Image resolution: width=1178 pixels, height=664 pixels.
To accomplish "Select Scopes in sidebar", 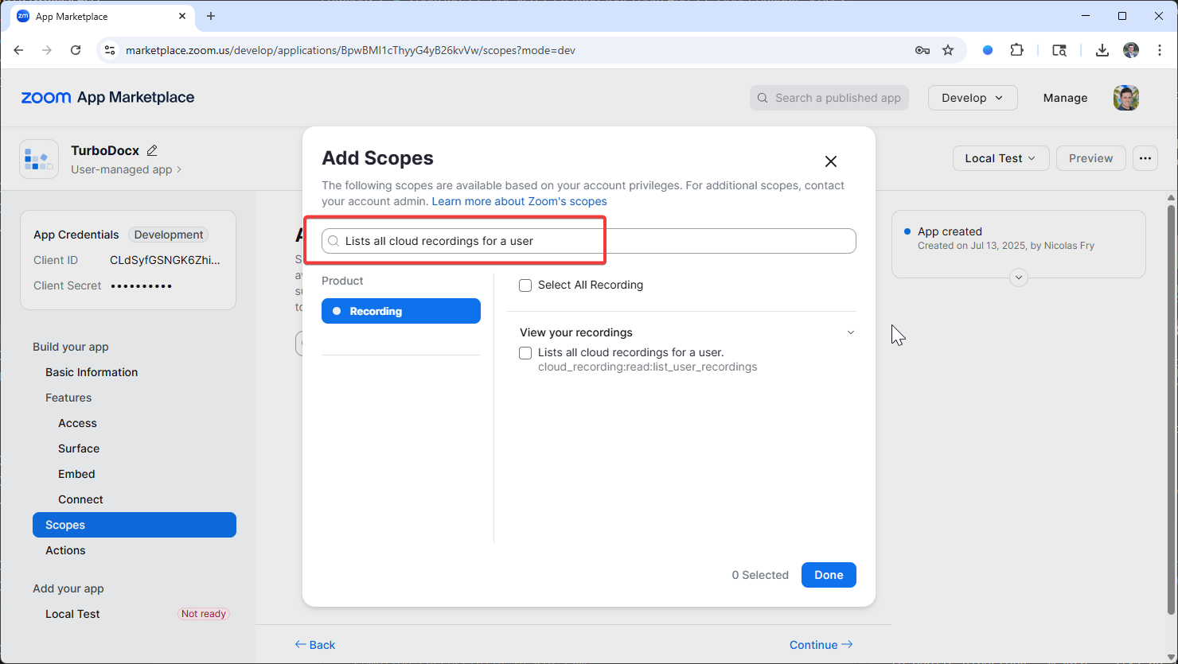I will pyautogui.click(x=135, y=525).
